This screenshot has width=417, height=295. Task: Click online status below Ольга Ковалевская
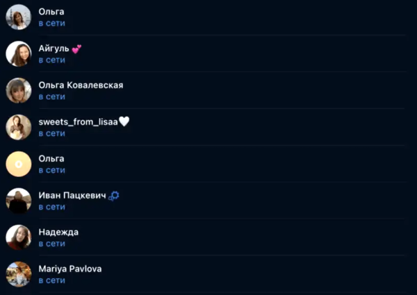click(x=51, y=96)
